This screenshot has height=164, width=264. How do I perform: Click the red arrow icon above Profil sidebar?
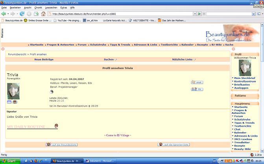point(233,49)
